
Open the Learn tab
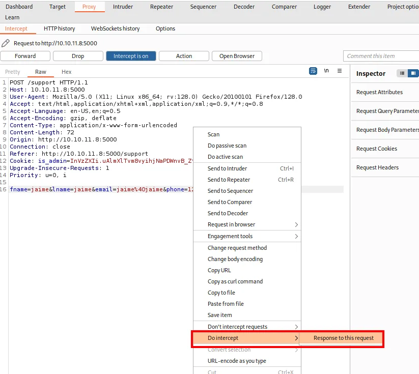coord(12,17)
